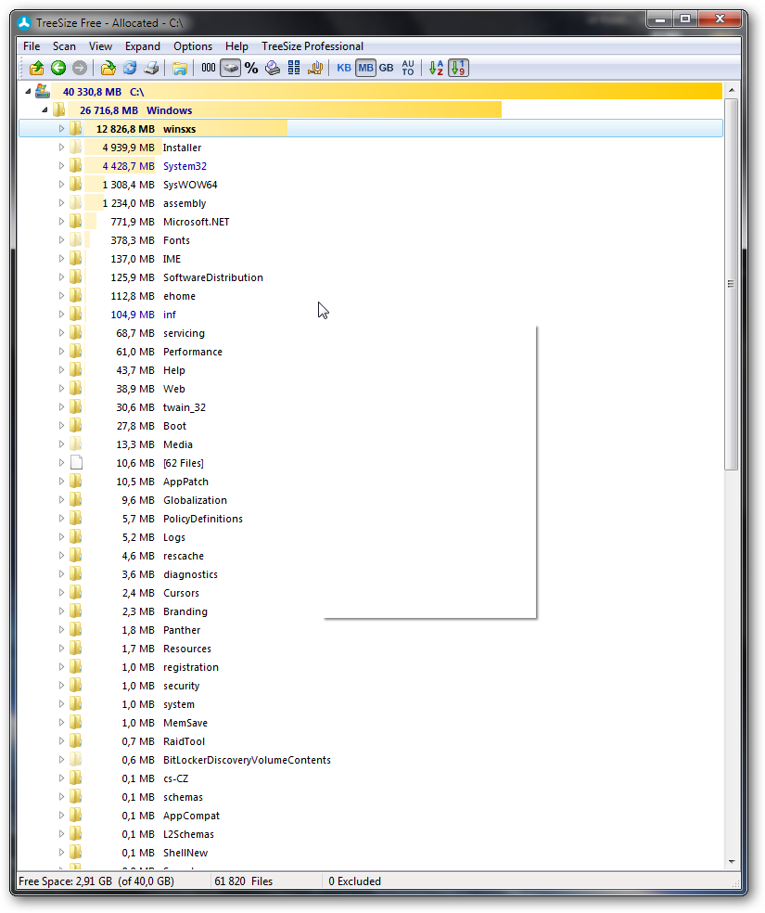Expand the System32 folder
This screenshot has width=765, height=913.
[61, 166]
